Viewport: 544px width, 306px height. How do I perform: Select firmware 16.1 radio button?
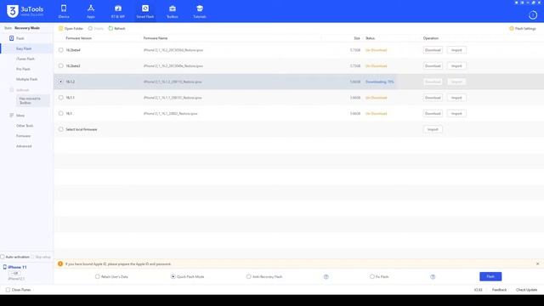(x=60, y=113)
